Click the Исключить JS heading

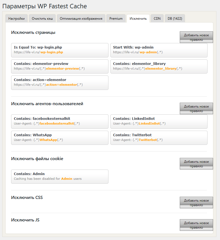click(x=25, y=220)
